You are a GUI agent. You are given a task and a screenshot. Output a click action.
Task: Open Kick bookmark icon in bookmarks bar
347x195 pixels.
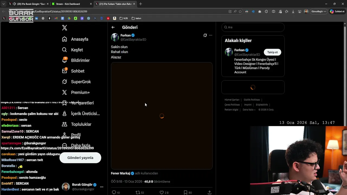coord(49,18)
